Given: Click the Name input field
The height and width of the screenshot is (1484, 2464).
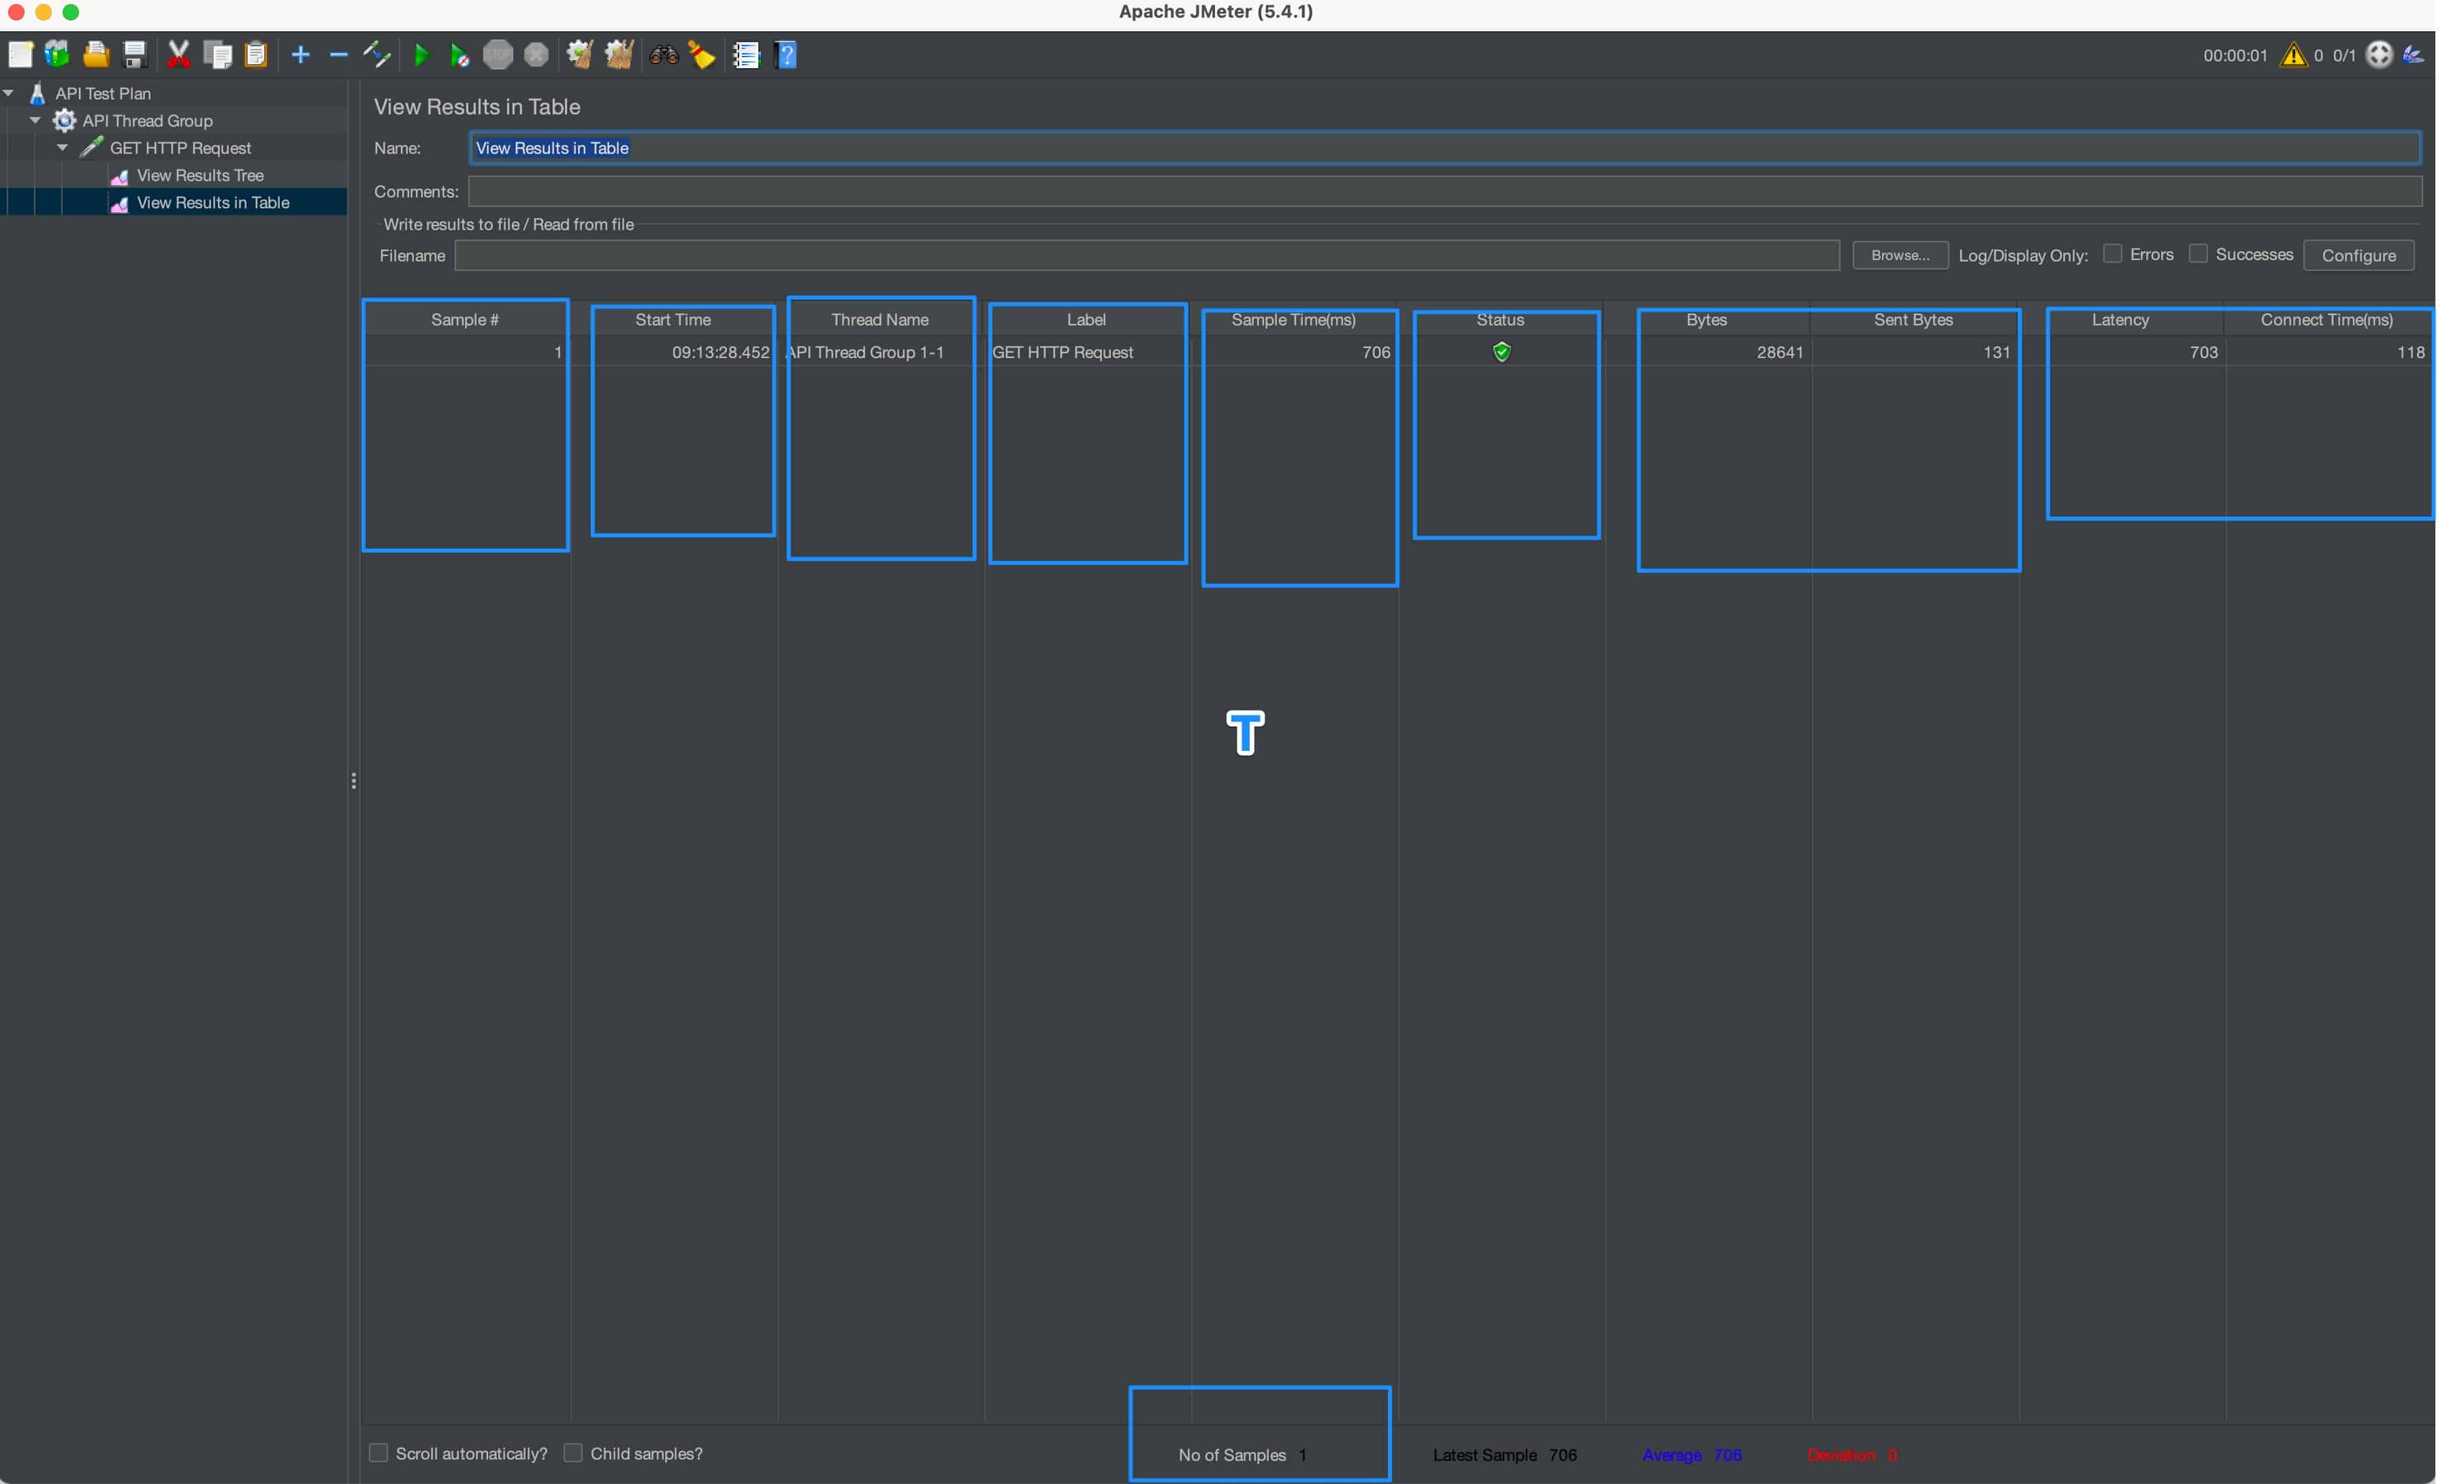Looking at the screenshot, I should (1444, 148).
